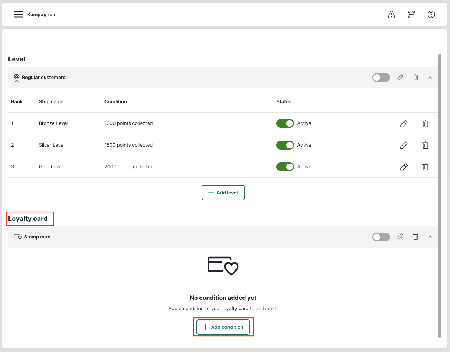Screen dimensions: 450x352
Task: Edit the Gold Level row
Action: pyautogui.click(x=404, y=167)
